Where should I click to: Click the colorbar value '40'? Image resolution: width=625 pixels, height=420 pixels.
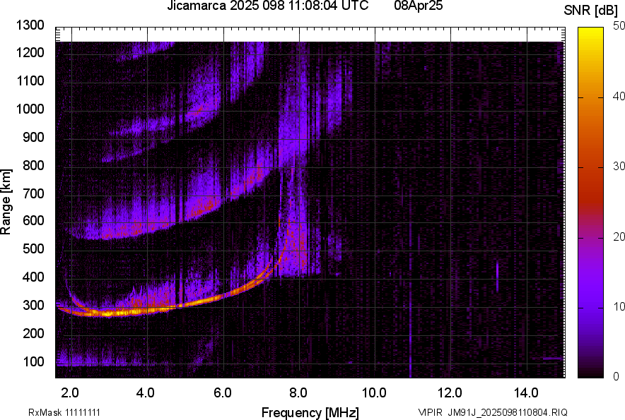pos(619,96)
